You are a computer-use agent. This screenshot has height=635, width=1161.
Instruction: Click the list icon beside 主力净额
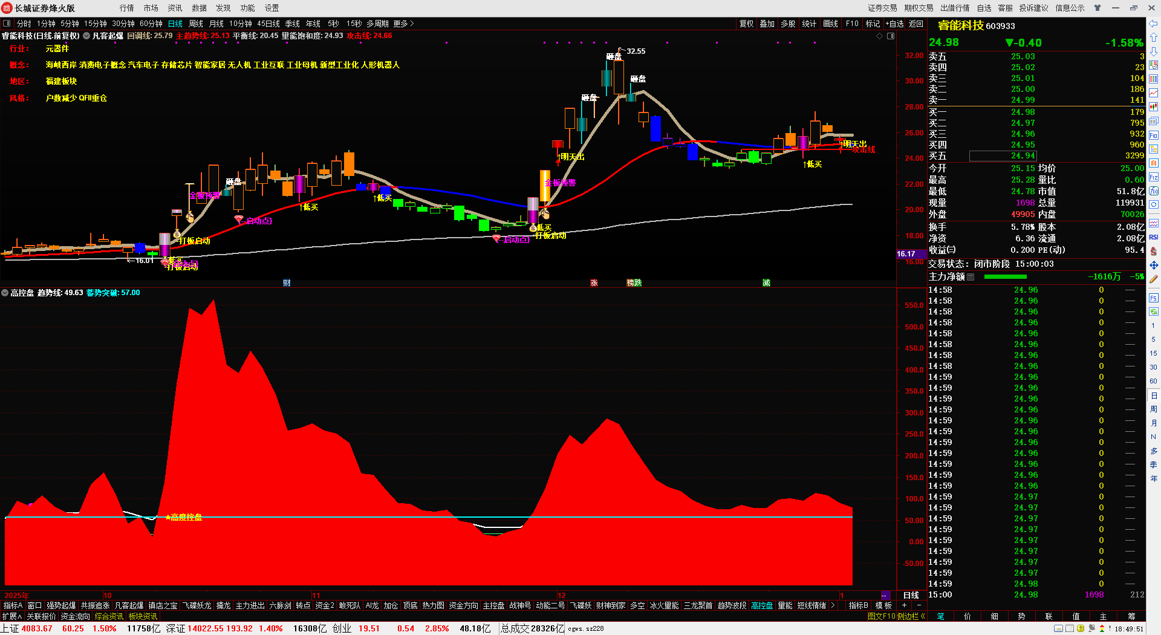coord(971,277)
